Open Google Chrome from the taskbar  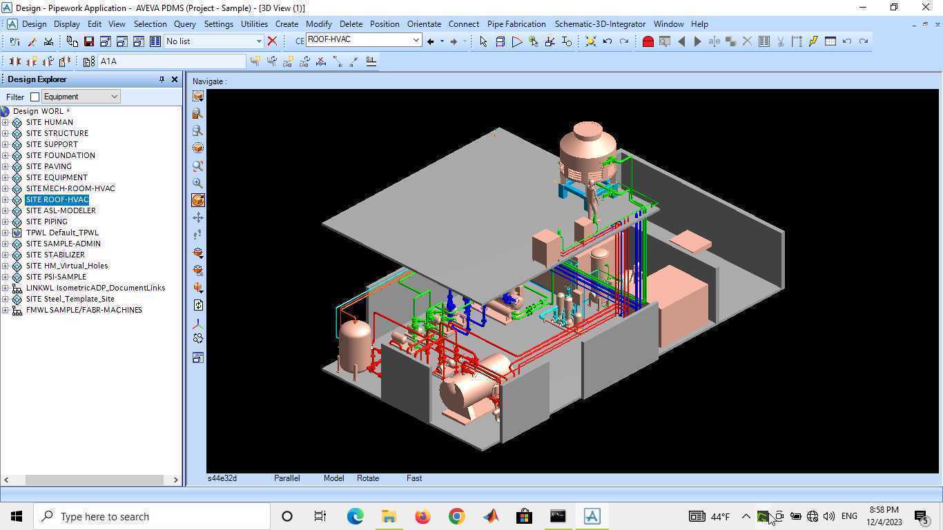click(x=456, y=516)
